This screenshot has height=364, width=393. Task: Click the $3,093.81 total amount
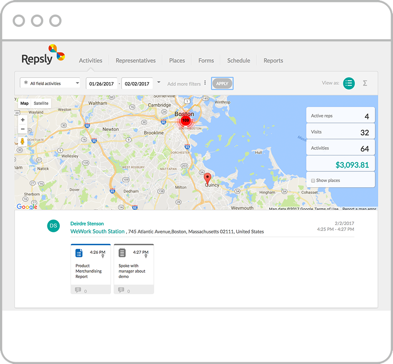pyautogui.click(x=352, y=165)
